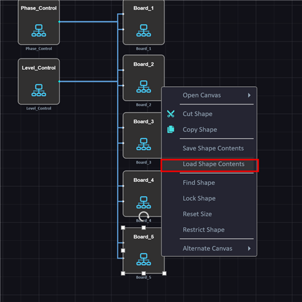Viewport: 302px width, 302px height.
Task: Click the bottom-middle resize handle of Board_5
Action: click(143, 274)
